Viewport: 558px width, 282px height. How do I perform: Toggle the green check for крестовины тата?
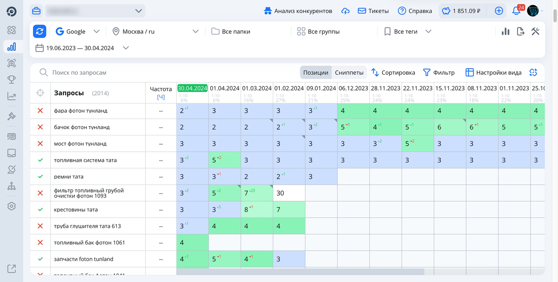pos(40,210)
